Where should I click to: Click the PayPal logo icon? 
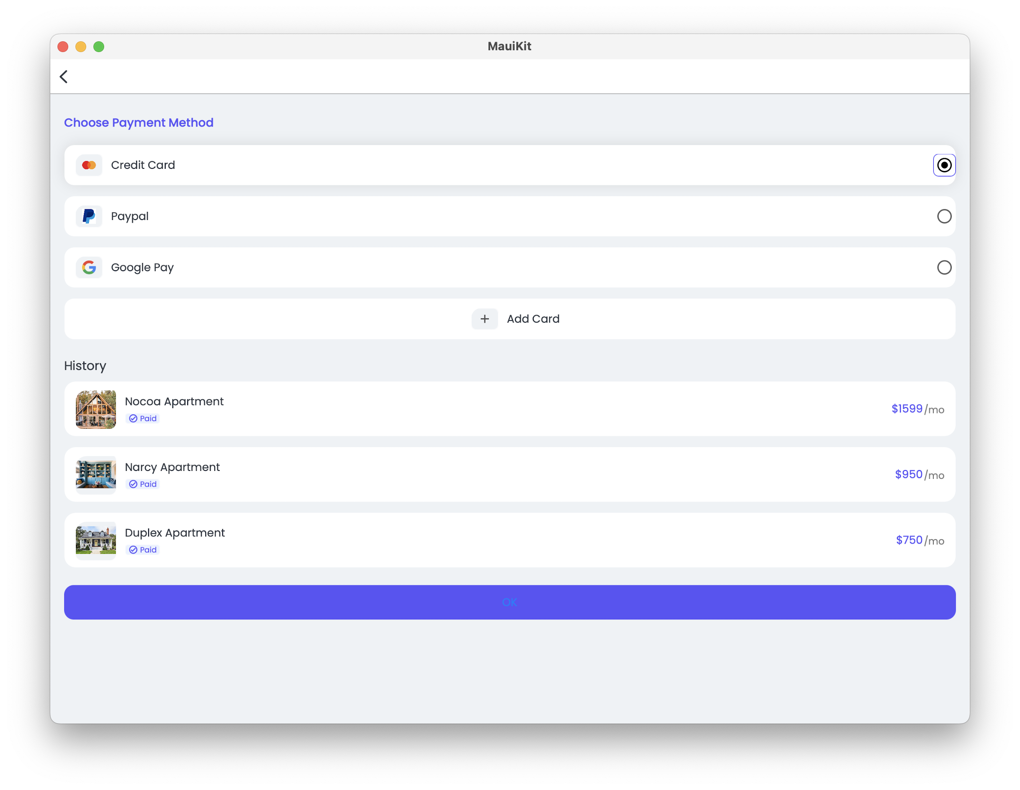(x=89, y=216)
